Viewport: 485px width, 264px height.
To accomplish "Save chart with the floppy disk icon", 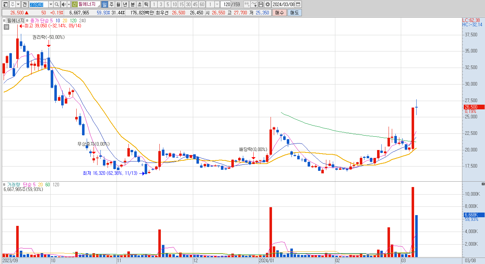I will point(261,4).
